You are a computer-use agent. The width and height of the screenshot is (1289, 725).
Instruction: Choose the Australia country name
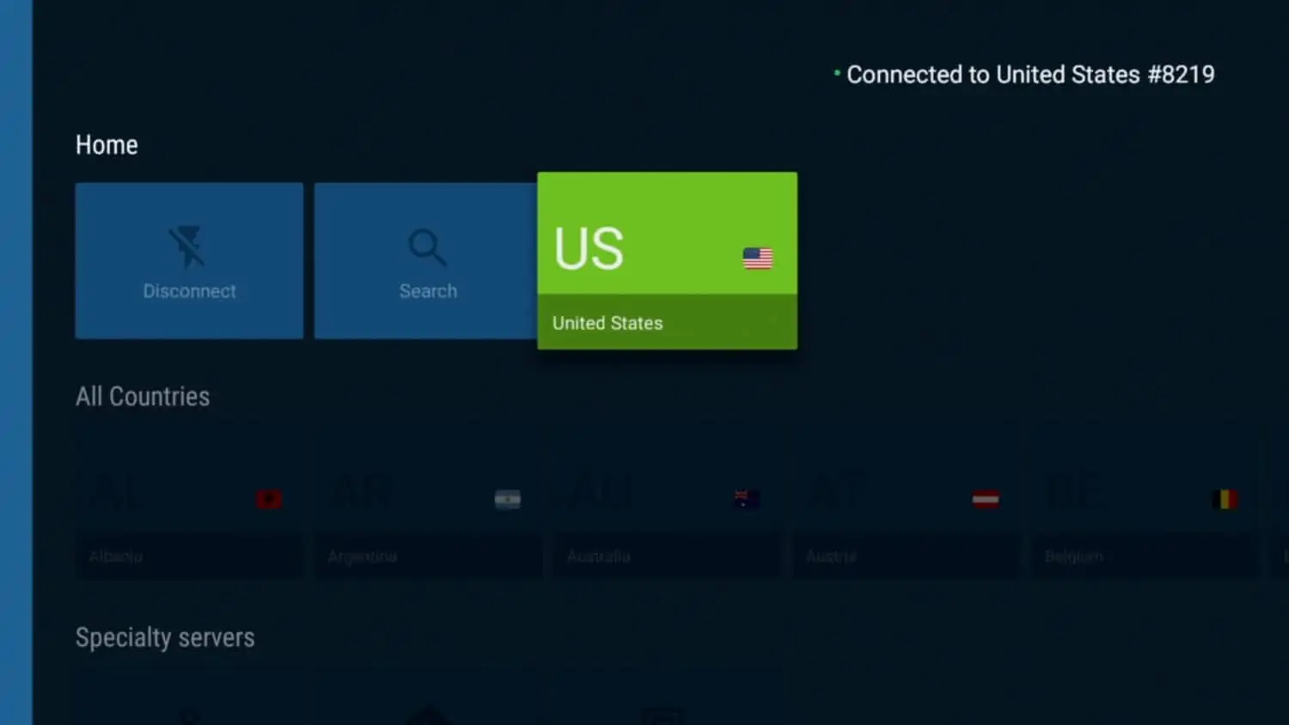(x=599, y=557)
